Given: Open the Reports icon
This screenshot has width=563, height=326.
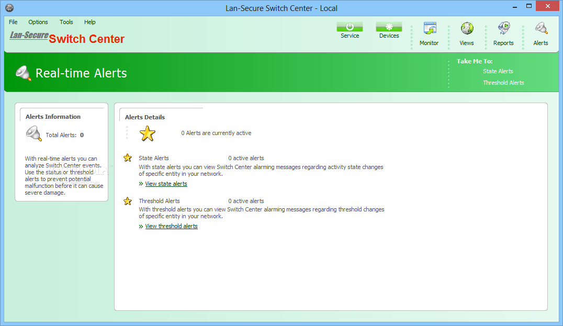Looking at the screenshot, I should click(x=504, y=28).
